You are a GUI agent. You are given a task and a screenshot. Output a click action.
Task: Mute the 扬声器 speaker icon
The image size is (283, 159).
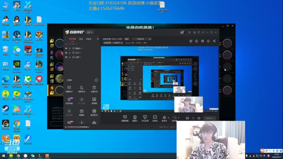(174, 118)
